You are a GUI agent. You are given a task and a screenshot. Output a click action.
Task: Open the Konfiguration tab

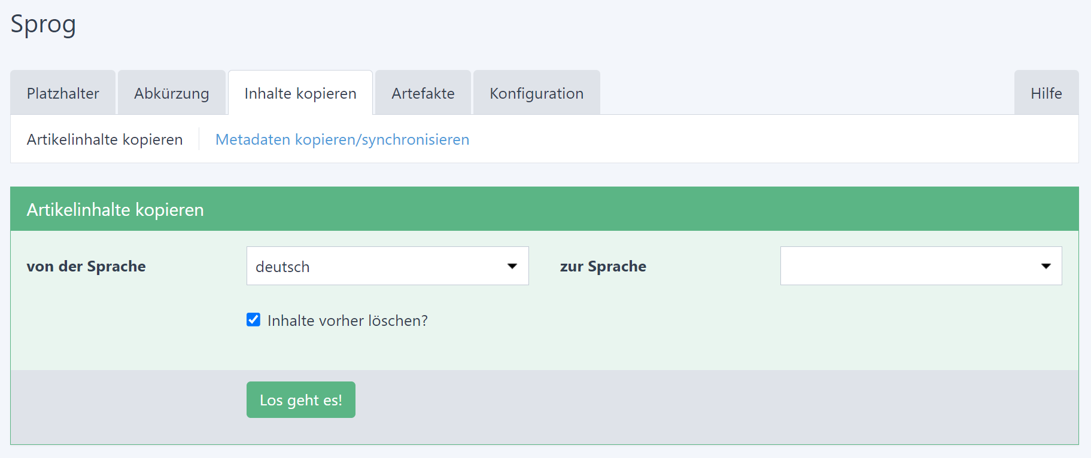pos(536,93)
